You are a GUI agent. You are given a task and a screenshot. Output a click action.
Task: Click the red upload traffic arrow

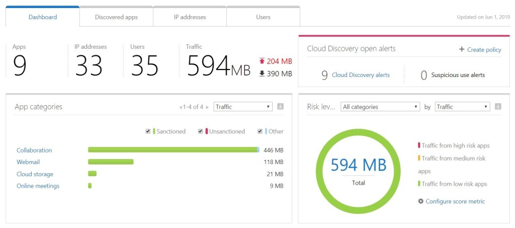coord(262,61)
